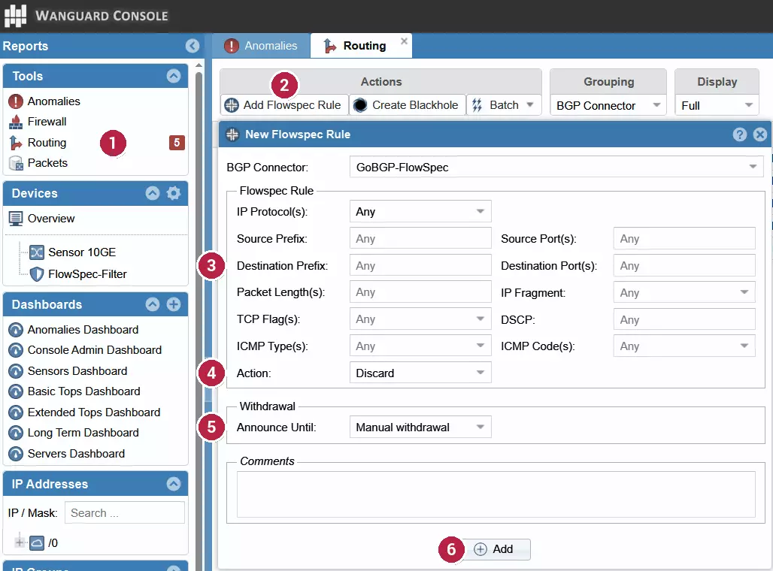Expand the /0 tree node
This screenshot has height=571, width=773.
pos(20,542)
